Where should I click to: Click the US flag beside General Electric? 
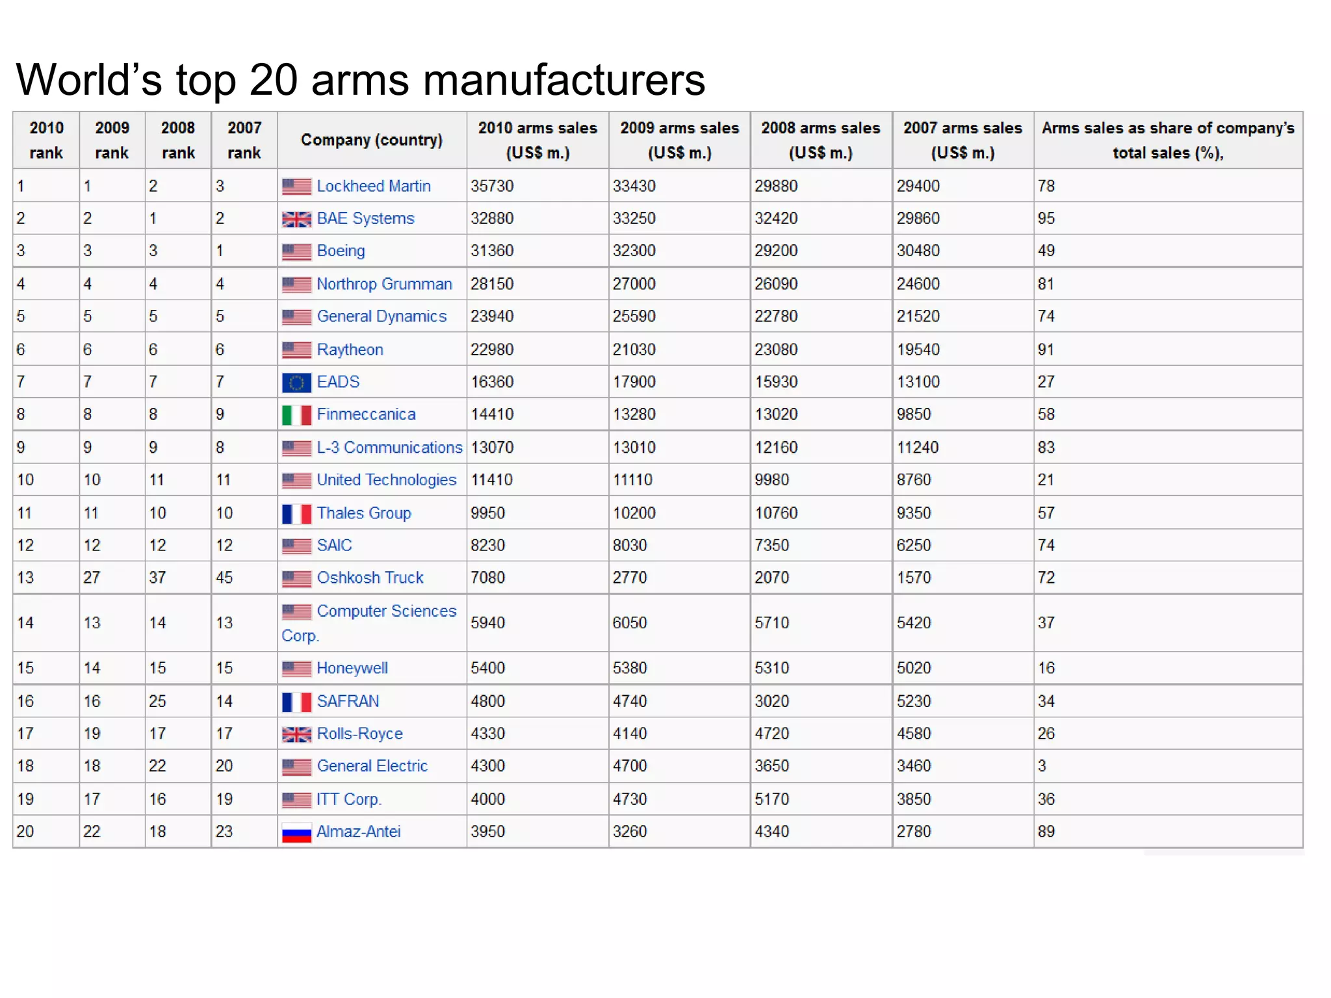click(296, 767)
